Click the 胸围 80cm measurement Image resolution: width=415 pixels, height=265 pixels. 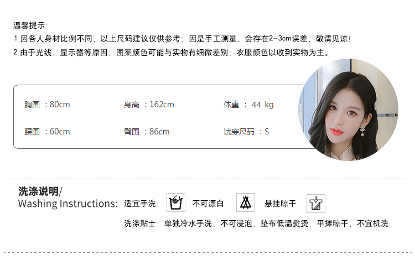[x=47, y=105]
